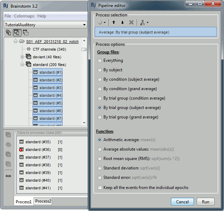Select 'By trial group (grand average)' option

(x=100, y=117)
